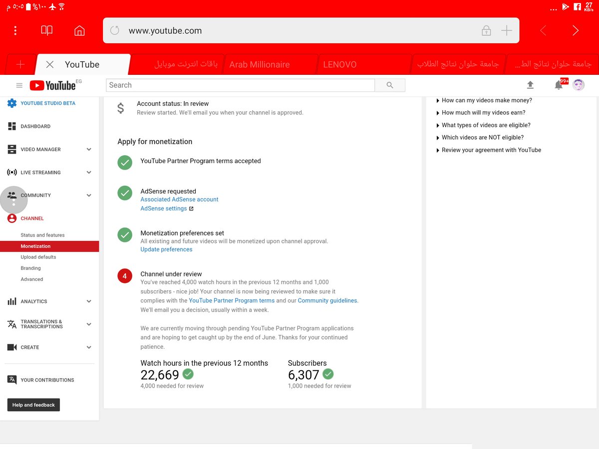Navigate back with the browser back arrow
Viewport: 599px width, 449px height.
(x=543, y=31)
